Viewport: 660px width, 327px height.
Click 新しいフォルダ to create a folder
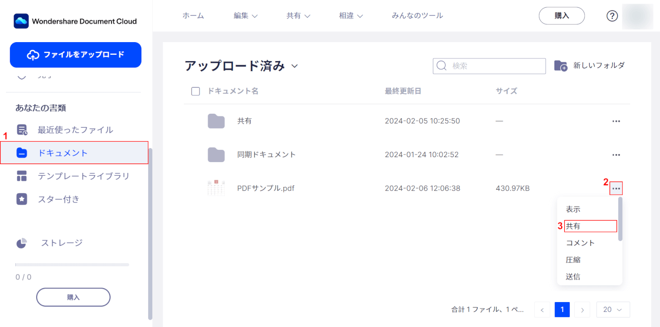pyautogui.click(x=599, y=66)
